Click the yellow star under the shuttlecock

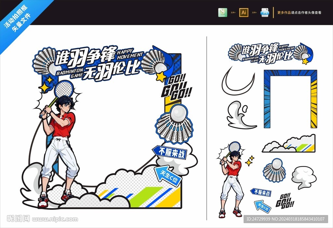pyautogui.click(x=160, y=77)
